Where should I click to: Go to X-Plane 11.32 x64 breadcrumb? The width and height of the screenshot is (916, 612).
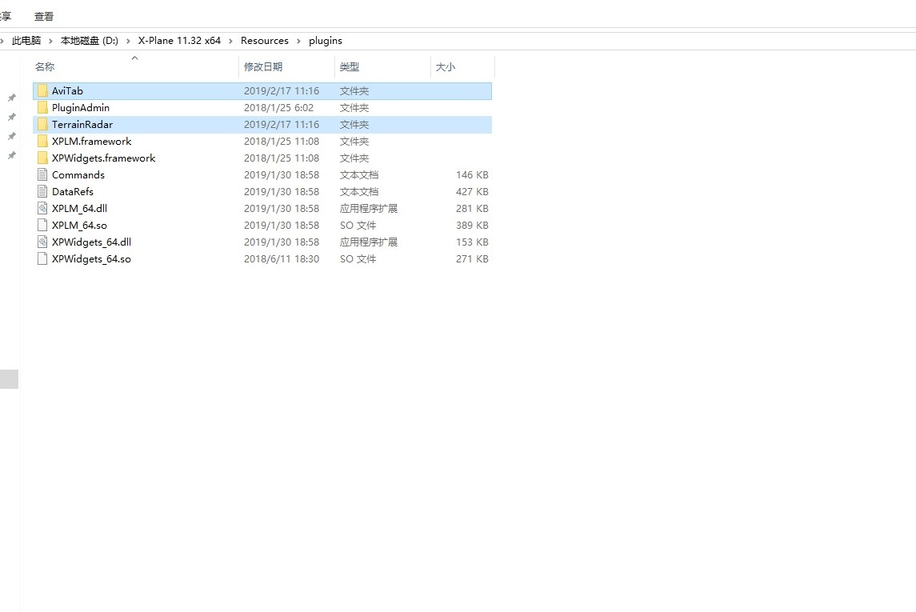tap(179, 41)
